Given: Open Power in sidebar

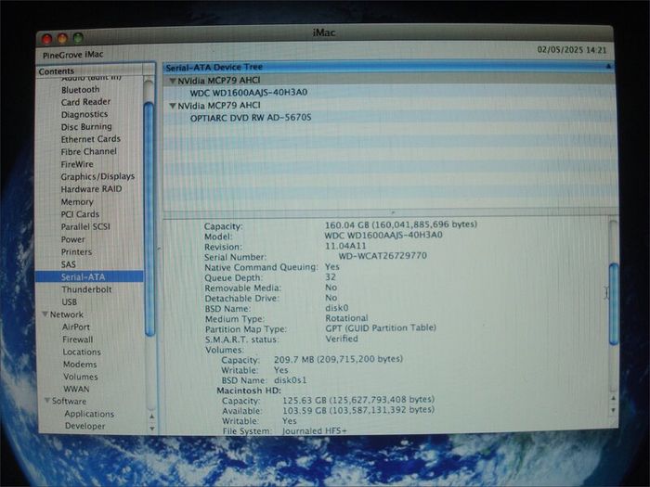Looking at the screenshot, I should (x=73, y=239).
